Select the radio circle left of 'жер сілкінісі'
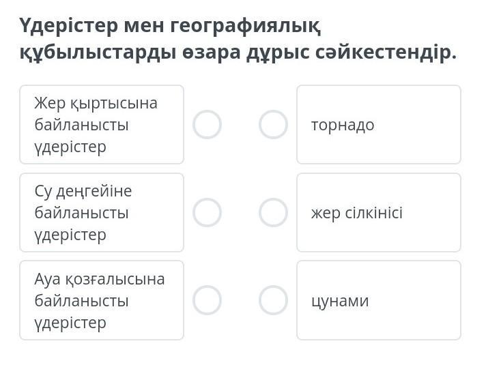This screenshot has height=380, width=486. (x=273, y=213)
